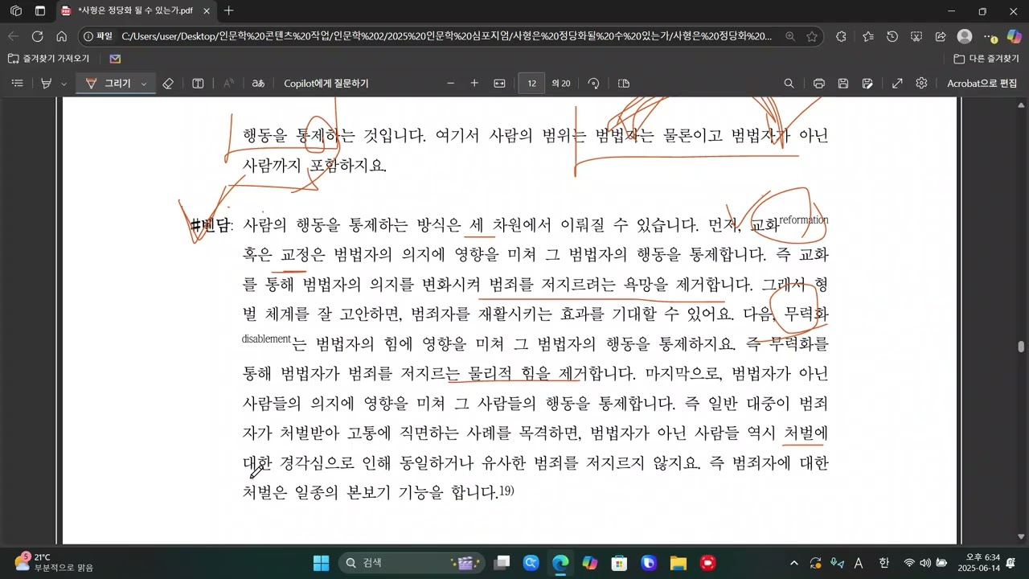Open the notification bell icon
This screenshot has height=579, width=1029.
tap(1011, 563)
